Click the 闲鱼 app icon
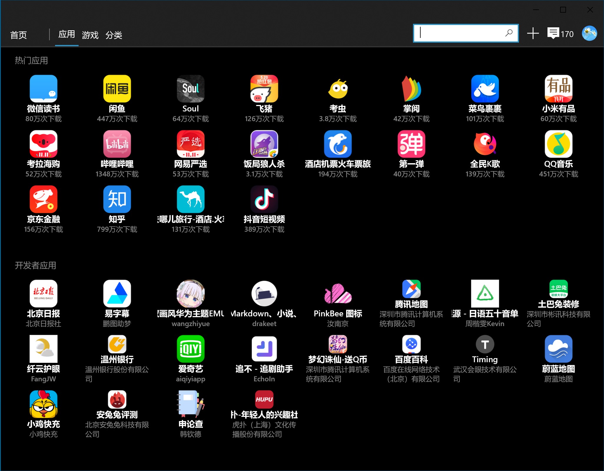Viewport: 604px width, 471px height. [x=117, y=89]
